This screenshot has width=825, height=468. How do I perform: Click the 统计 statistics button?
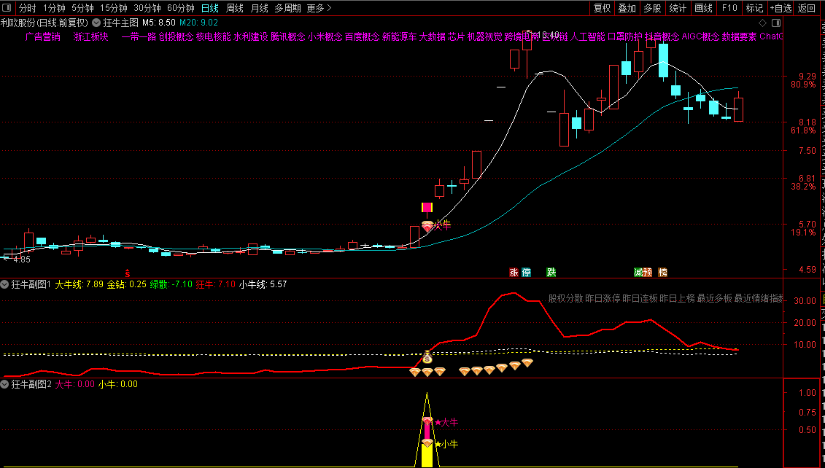click(x=678, y=8)
